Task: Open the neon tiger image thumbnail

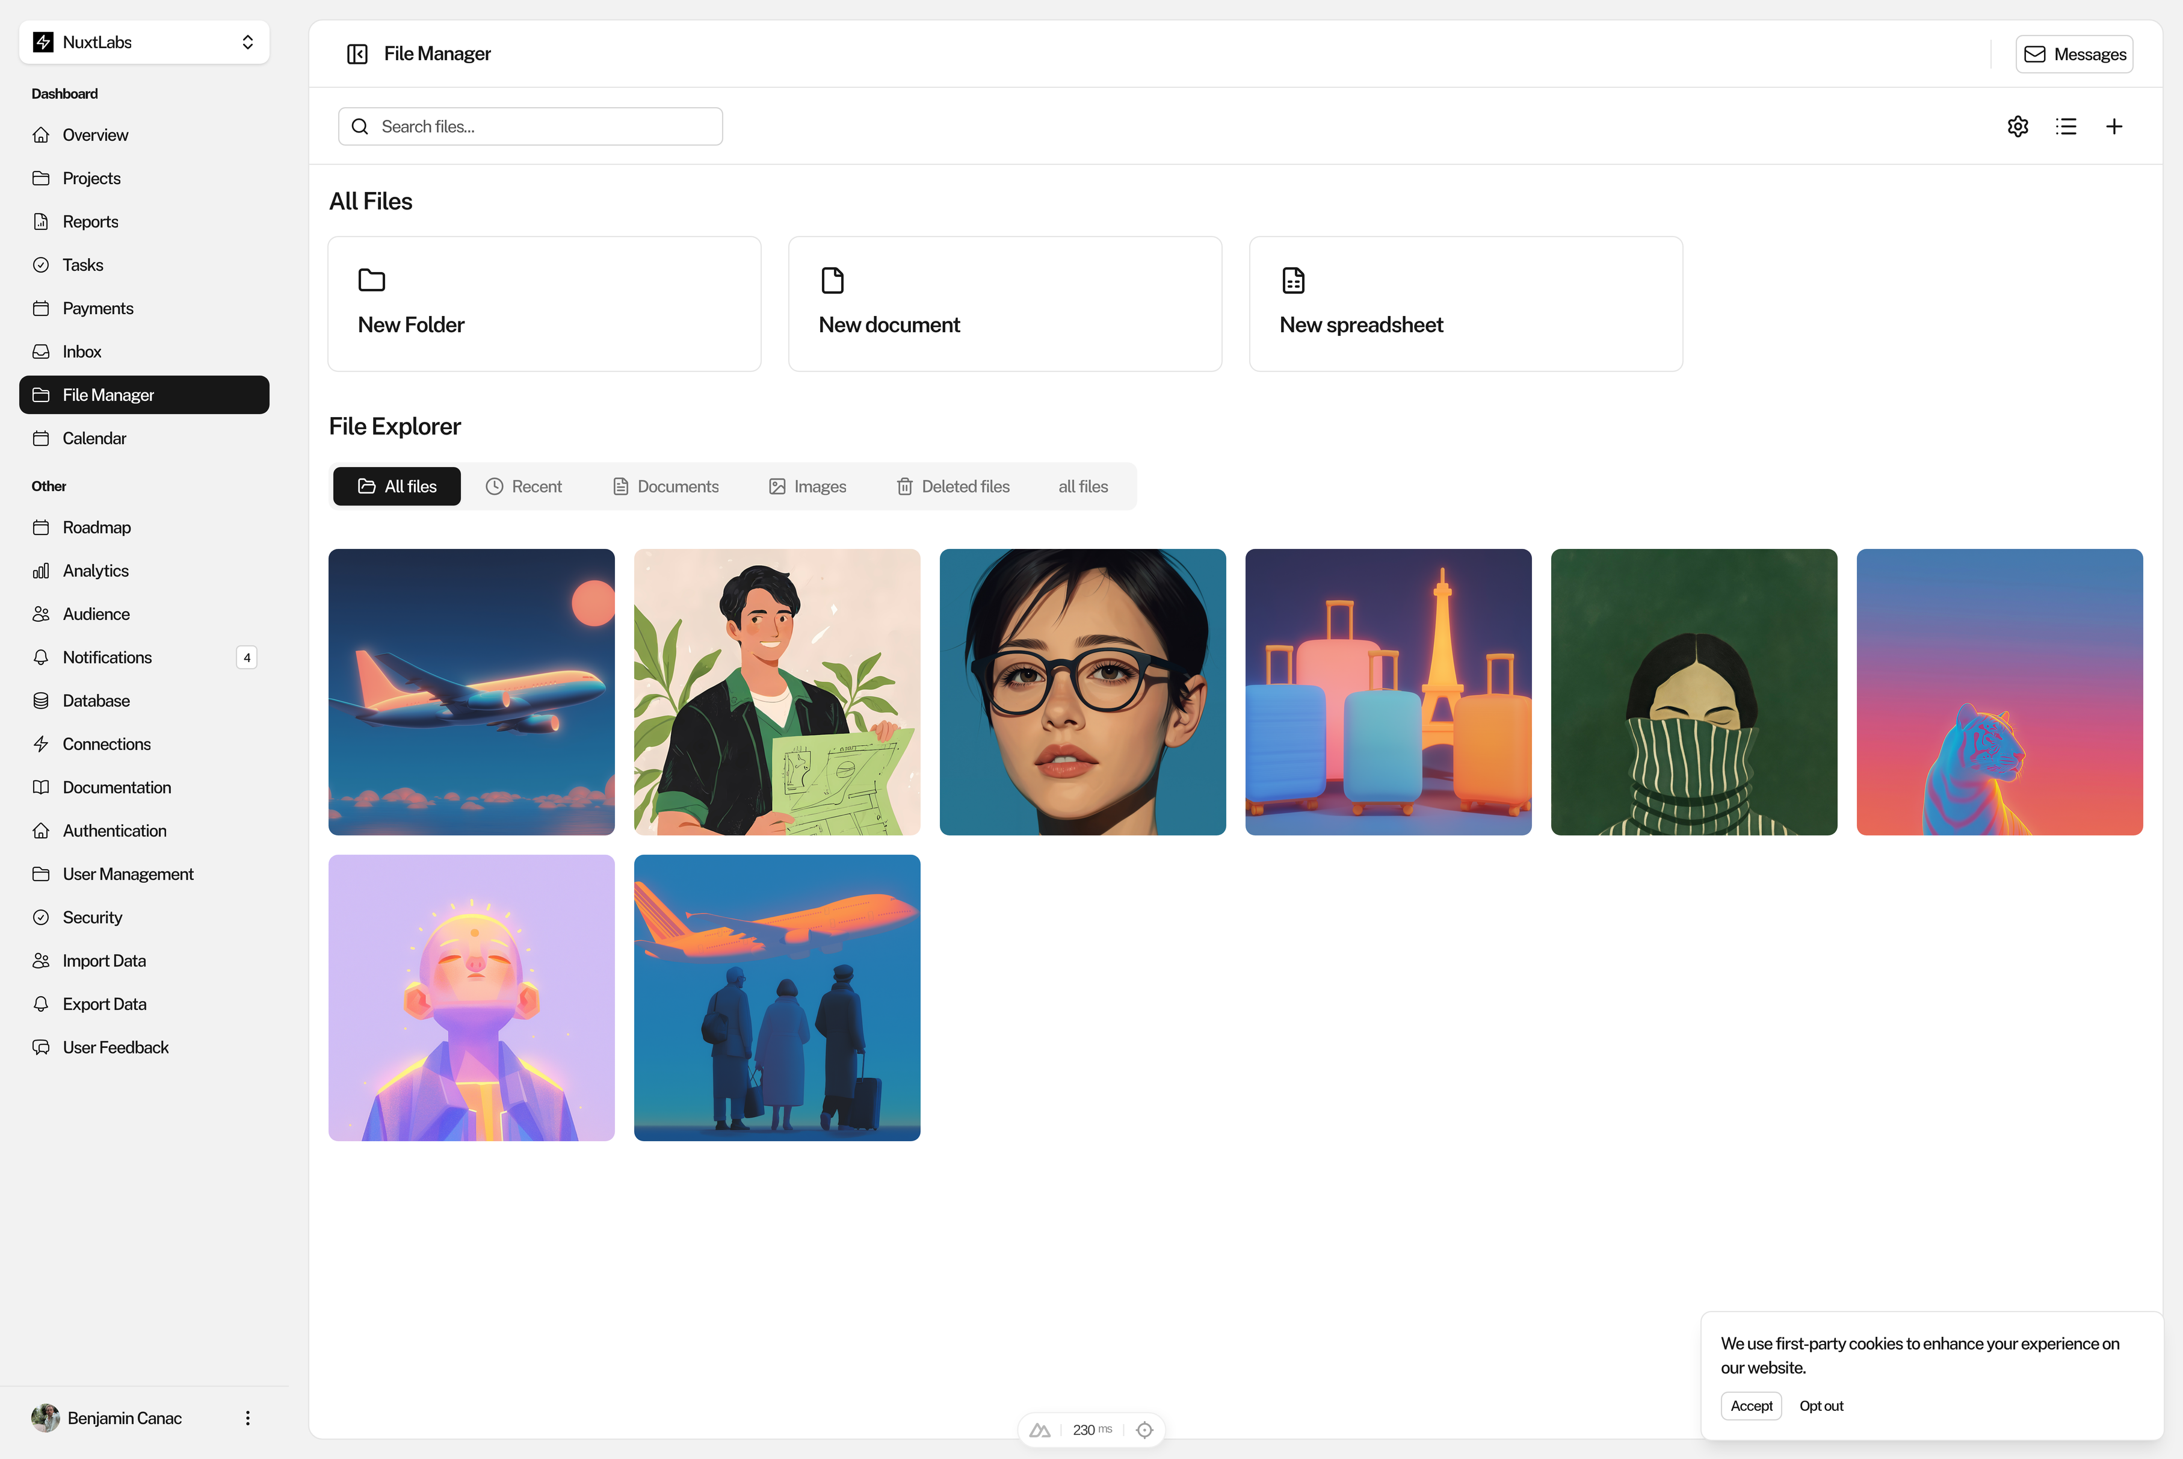Action: (1999, 692)
